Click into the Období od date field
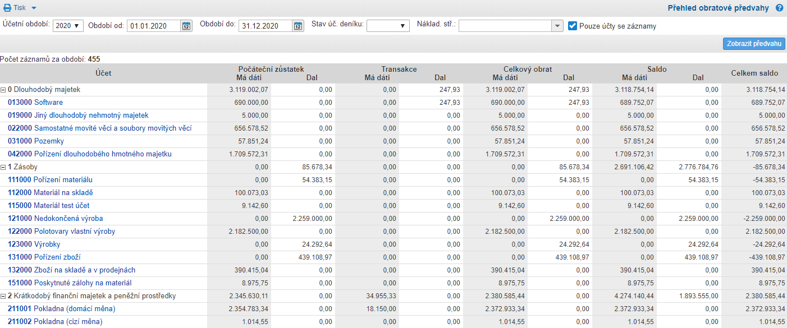Screen dimensions: 787x328 (x=154, y=26)
